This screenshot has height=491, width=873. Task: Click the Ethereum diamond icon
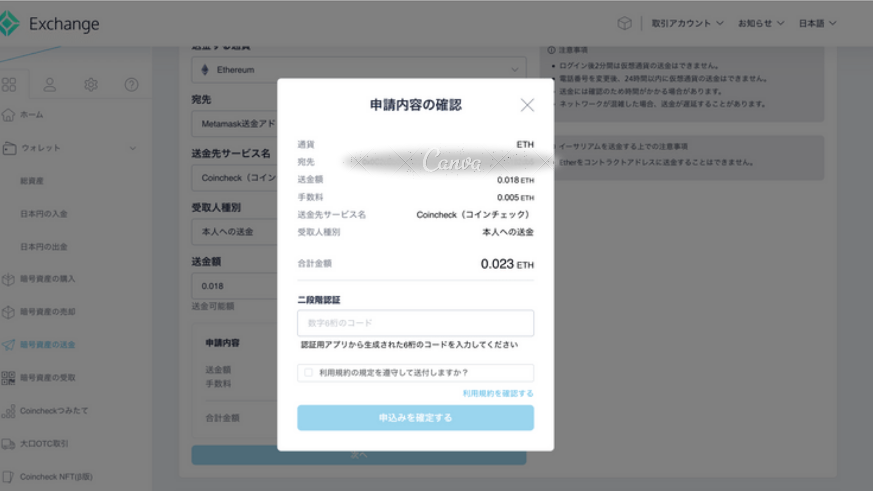[205, 70]
